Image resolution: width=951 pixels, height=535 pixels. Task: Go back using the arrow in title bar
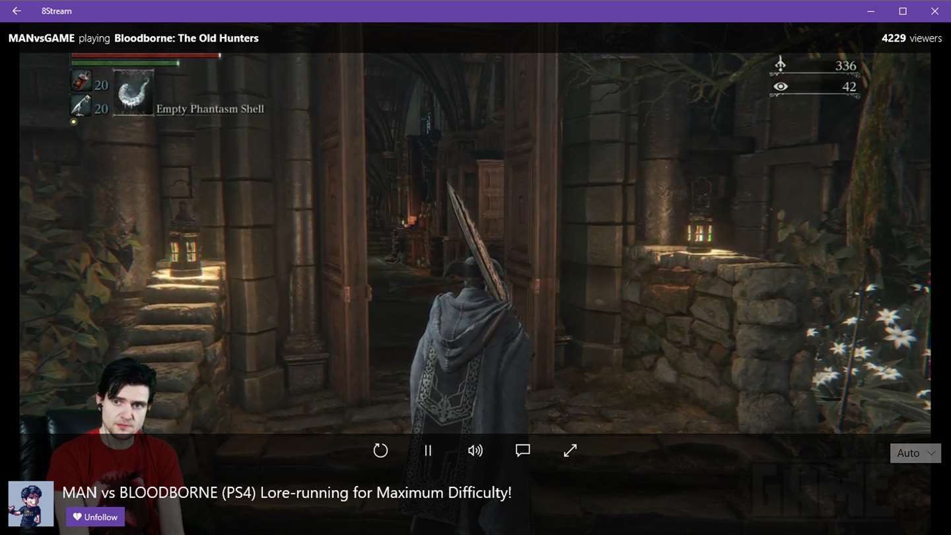(17, 11)
